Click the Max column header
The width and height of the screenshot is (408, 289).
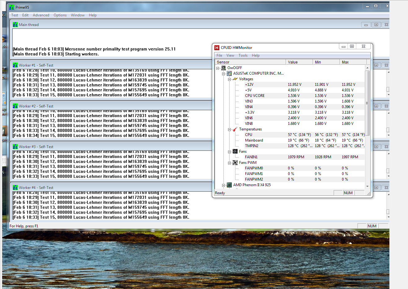[x=353, y=62]
